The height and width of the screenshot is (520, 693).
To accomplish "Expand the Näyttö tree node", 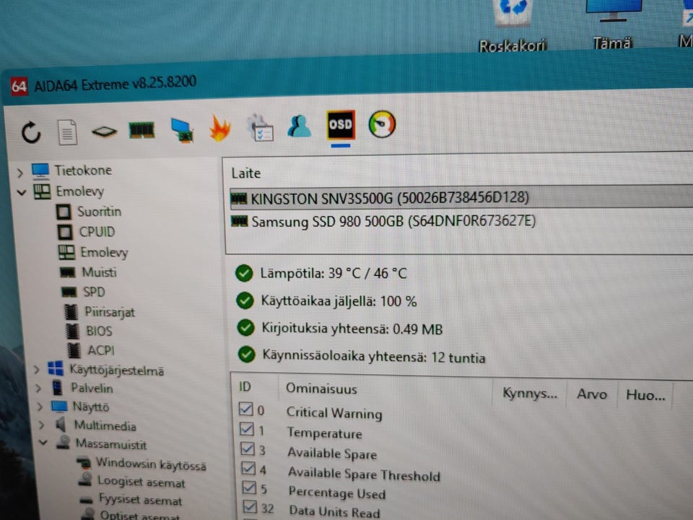I will point(40,407).
